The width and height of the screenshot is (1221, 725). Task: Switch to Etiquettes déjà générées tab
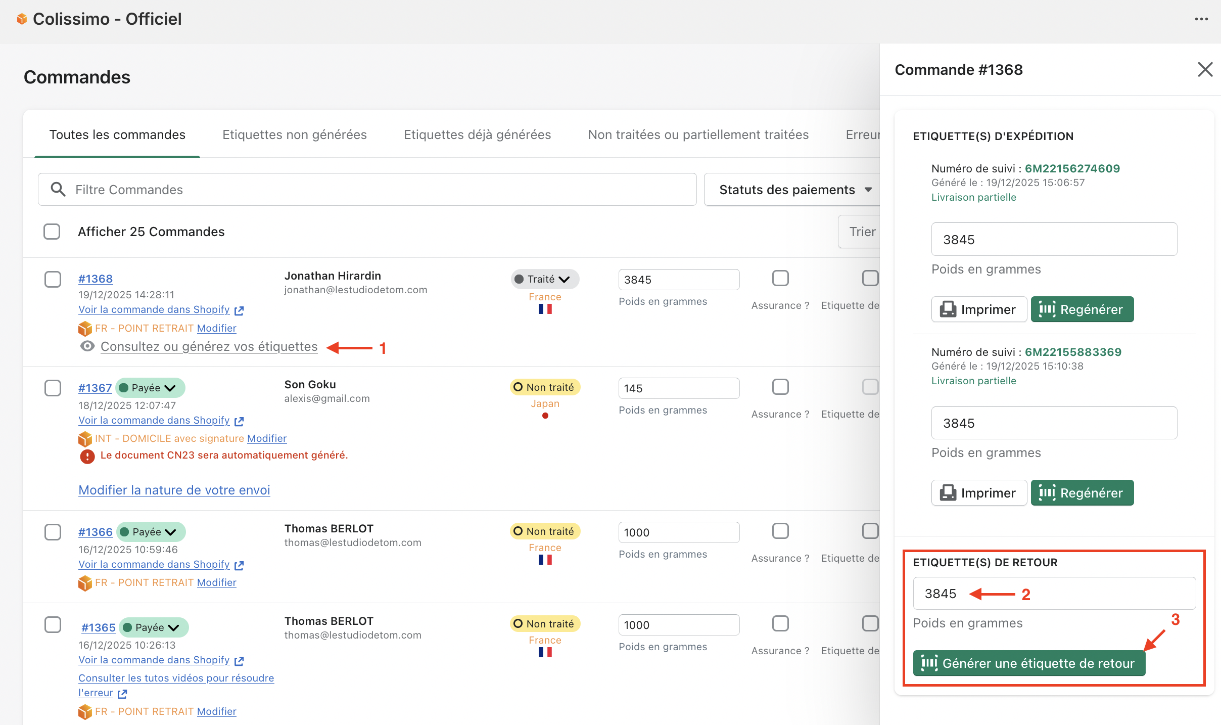[x=477, y=134]
